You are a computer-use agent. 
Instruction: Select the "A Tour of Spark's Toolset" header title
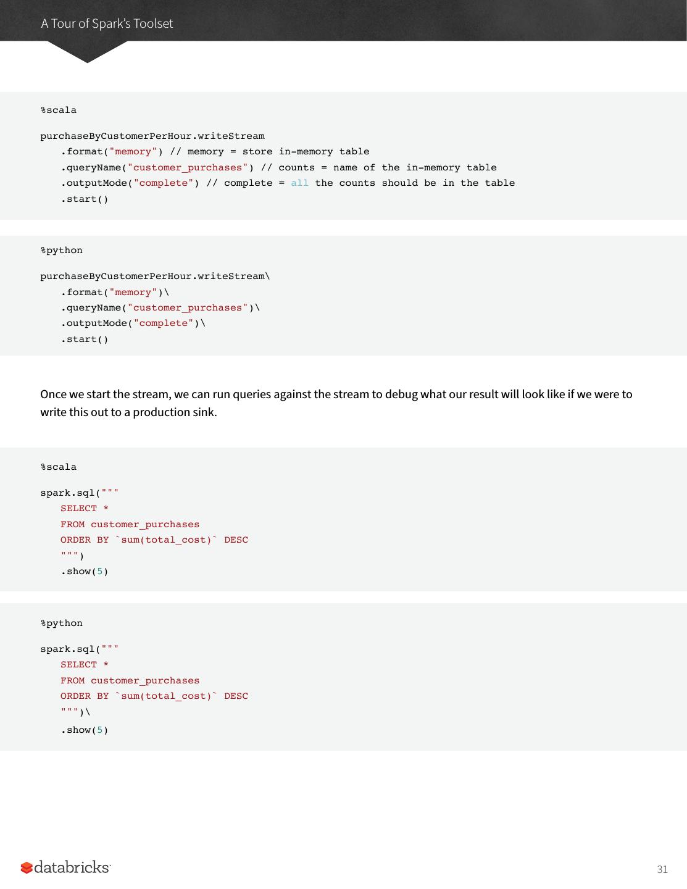click(x=107, y=23)
